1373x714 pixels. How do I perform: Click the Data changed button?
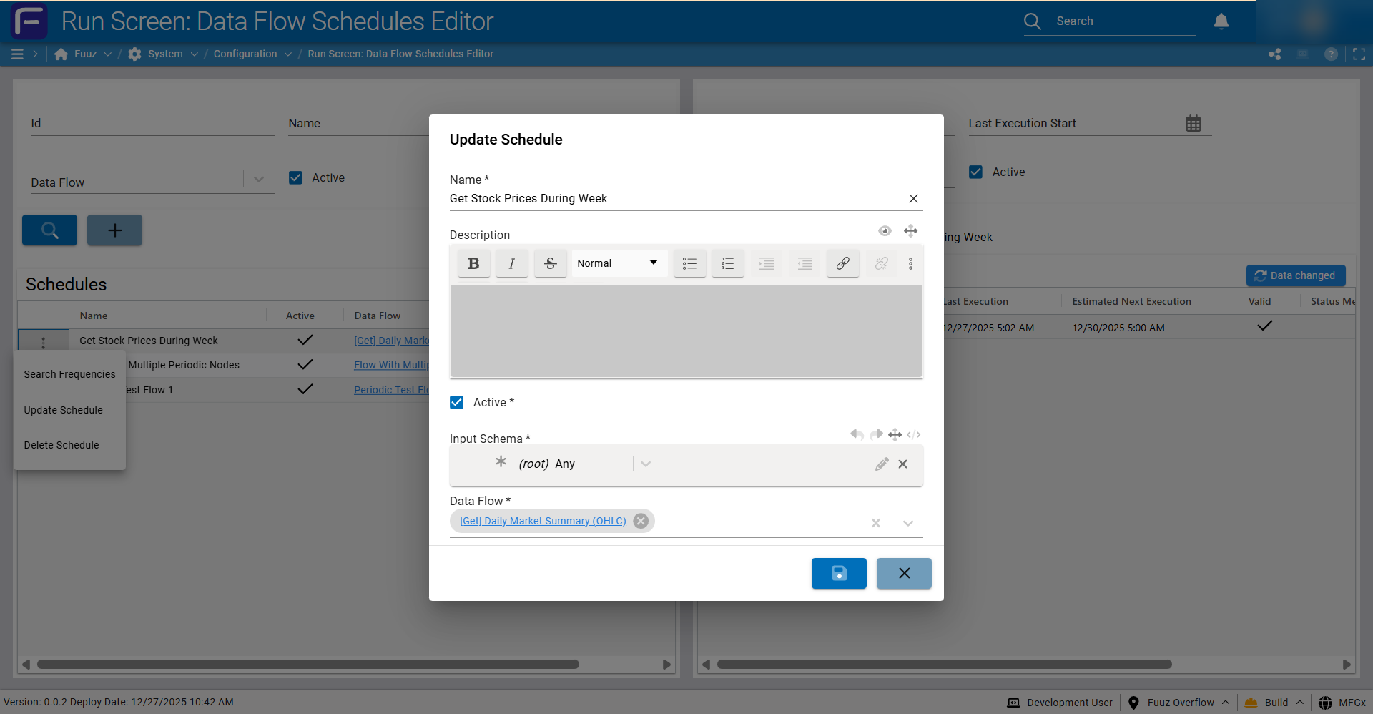click(1295, 275)
